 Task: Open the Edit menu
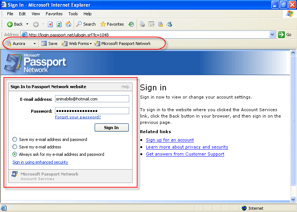tap(22, 14)
